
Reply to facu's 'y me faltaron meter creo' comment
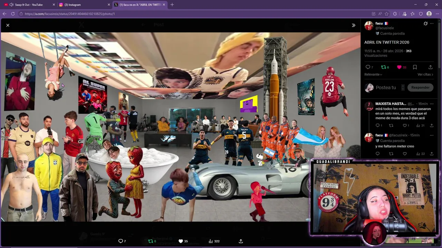[377, 154]
